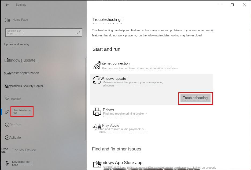Open Windows update in sidebar
This screenshot has height=170, width=251.
[x=20, y=60]
